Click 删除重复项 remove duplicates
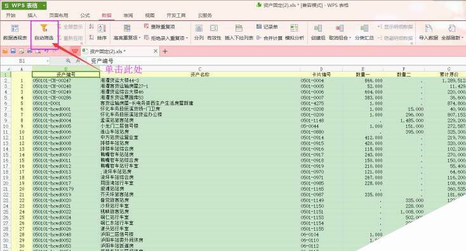466x251 pixels. (x=159, y=27)
